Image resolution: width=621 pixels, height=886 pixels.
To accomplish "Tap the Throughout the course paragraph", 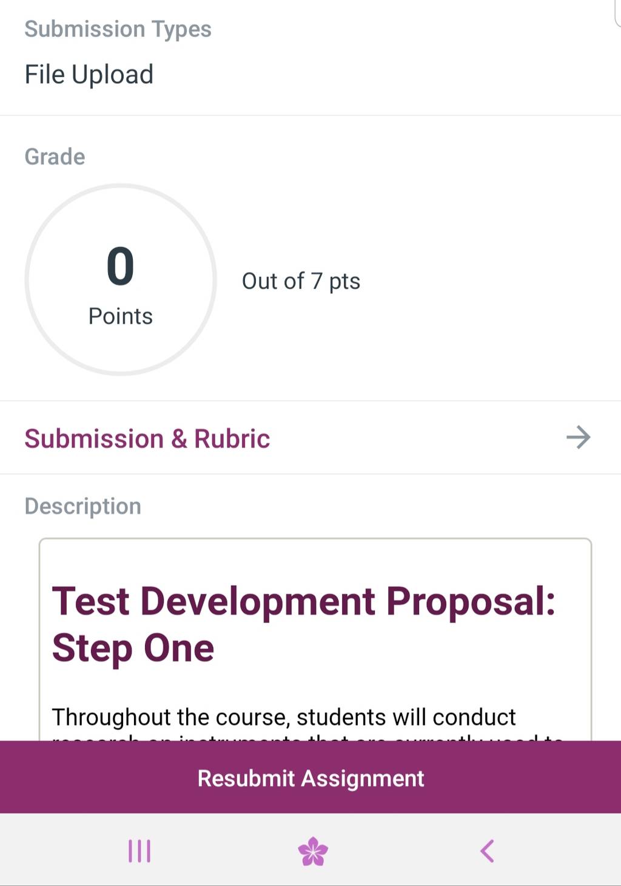I will pos(284,717).
